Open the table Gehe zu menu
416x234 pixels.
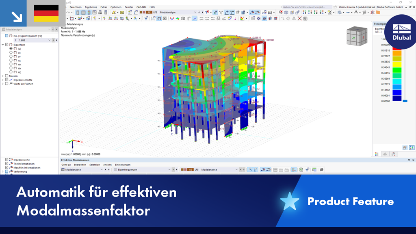66,165
